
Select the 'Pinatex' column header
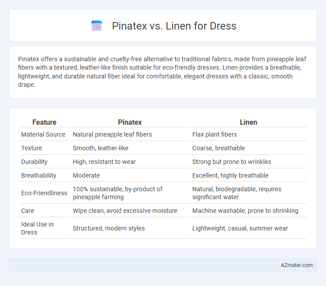[x=130, y=123]
